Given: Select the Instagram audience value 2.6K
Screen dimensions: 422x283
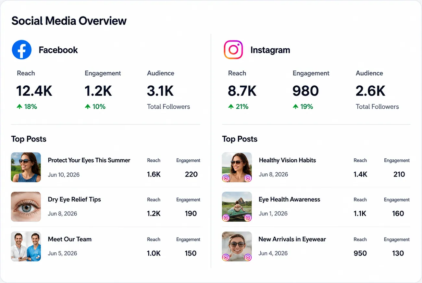Looking at the screenshot, I should click(x=370, y=91).
